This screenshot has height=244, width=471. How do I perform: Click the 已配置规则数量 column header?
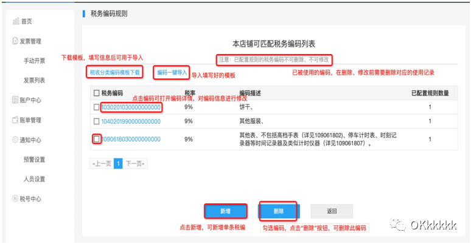[430, 93]
